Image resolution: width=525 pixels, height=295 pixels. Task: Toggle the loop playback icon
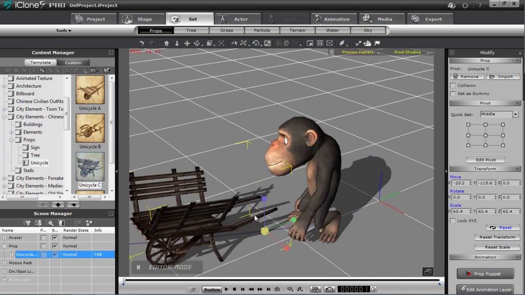click(x=277, y=289)
